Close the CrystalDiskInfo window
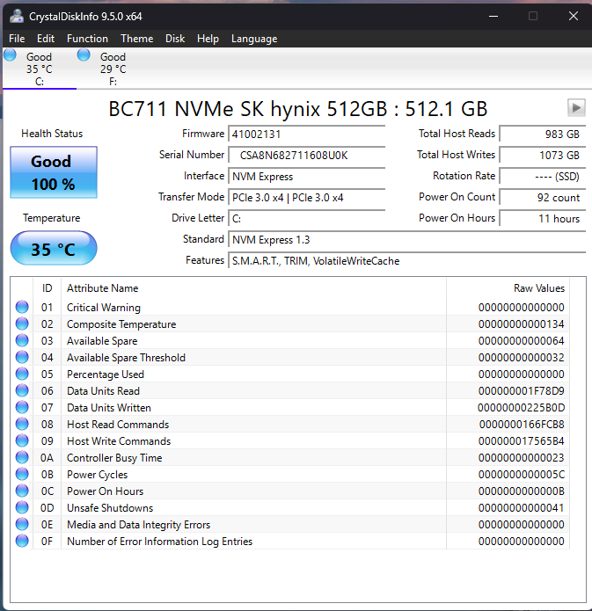This screenshot has height=611, width=592. (574, 16)
